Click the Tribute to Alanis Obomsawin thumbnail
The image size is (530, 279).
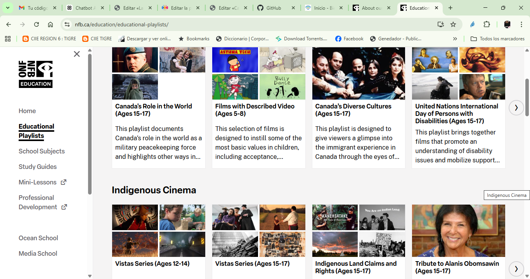458,231
